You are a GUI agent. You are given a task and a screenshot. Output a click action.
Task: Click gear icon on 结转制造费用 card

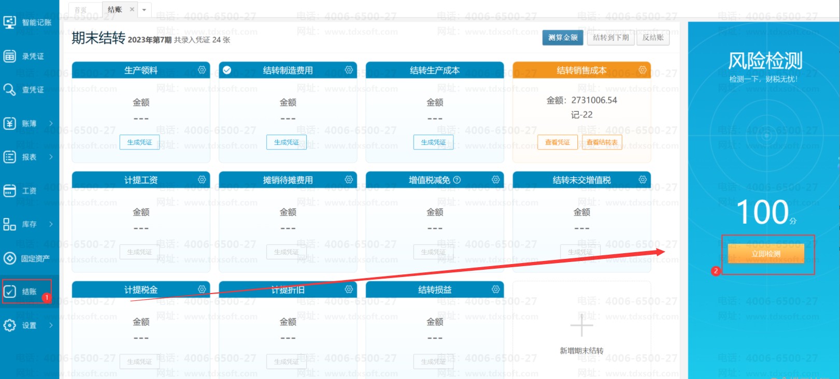[x=349, y=70]
